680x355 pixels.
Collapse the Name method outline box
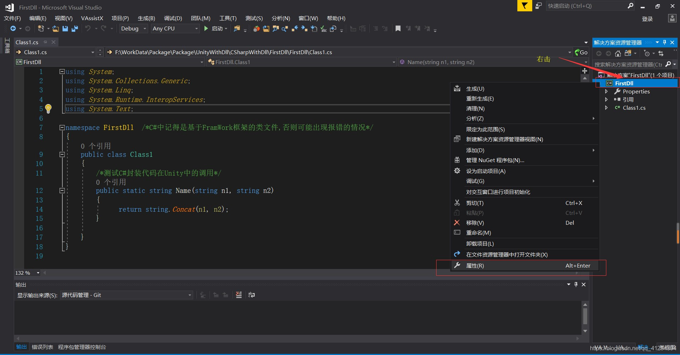[62, 190]
